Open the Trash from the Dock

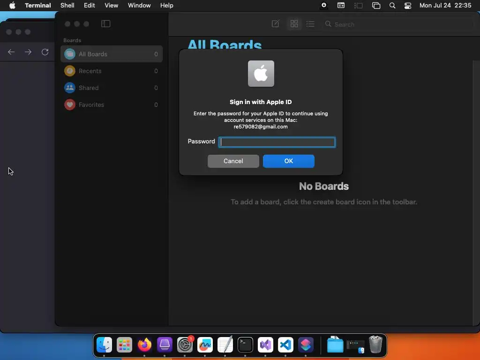[375, 345]
